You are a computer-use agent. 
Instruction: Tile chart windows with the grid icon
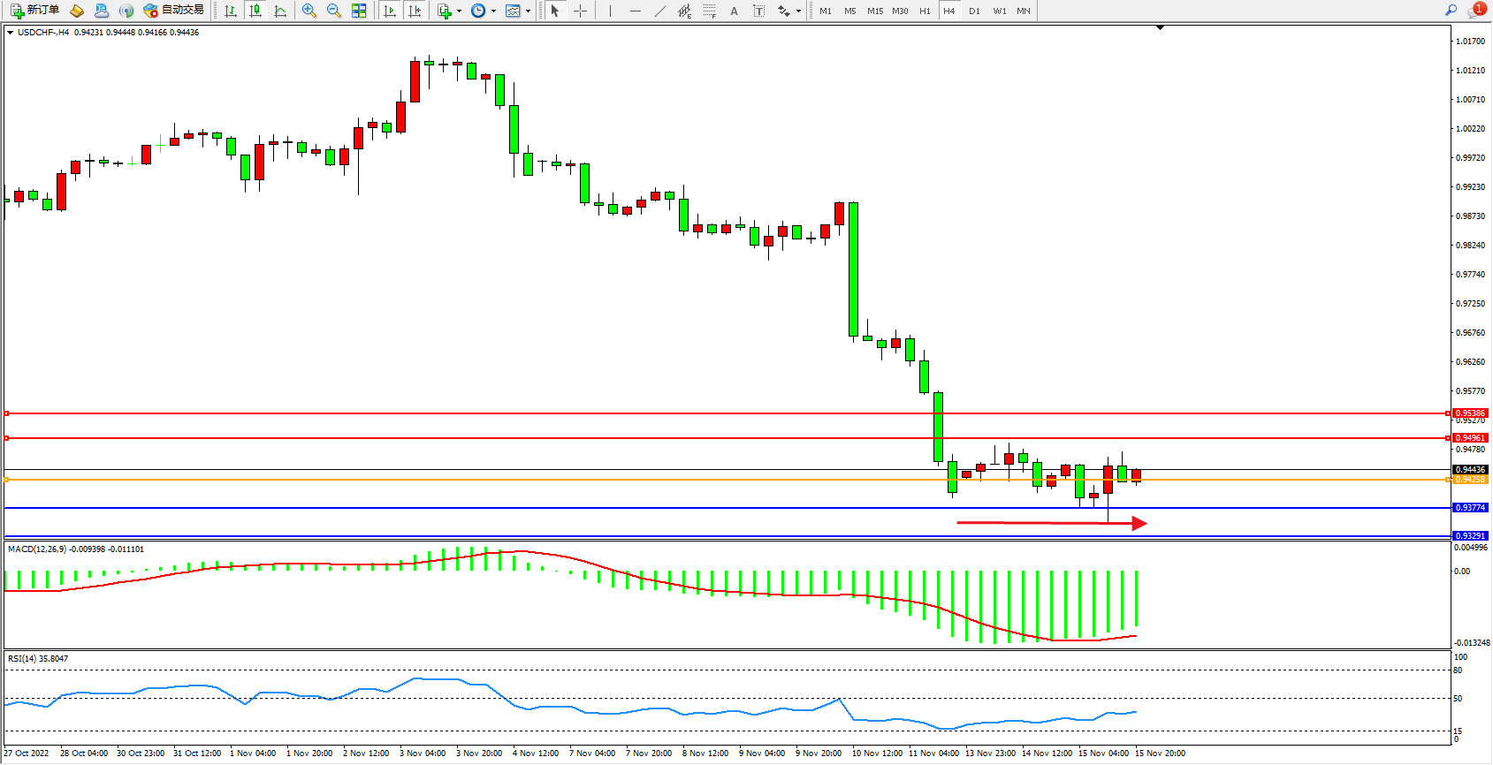[359, 11]
